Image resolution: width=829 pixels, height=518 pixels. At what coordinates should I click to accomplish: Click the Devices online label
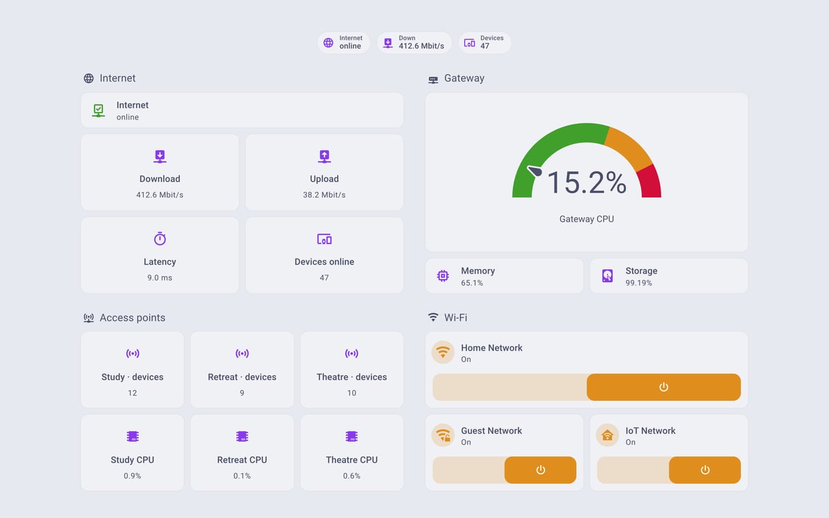pyautogui.click(x=324, y=262)
